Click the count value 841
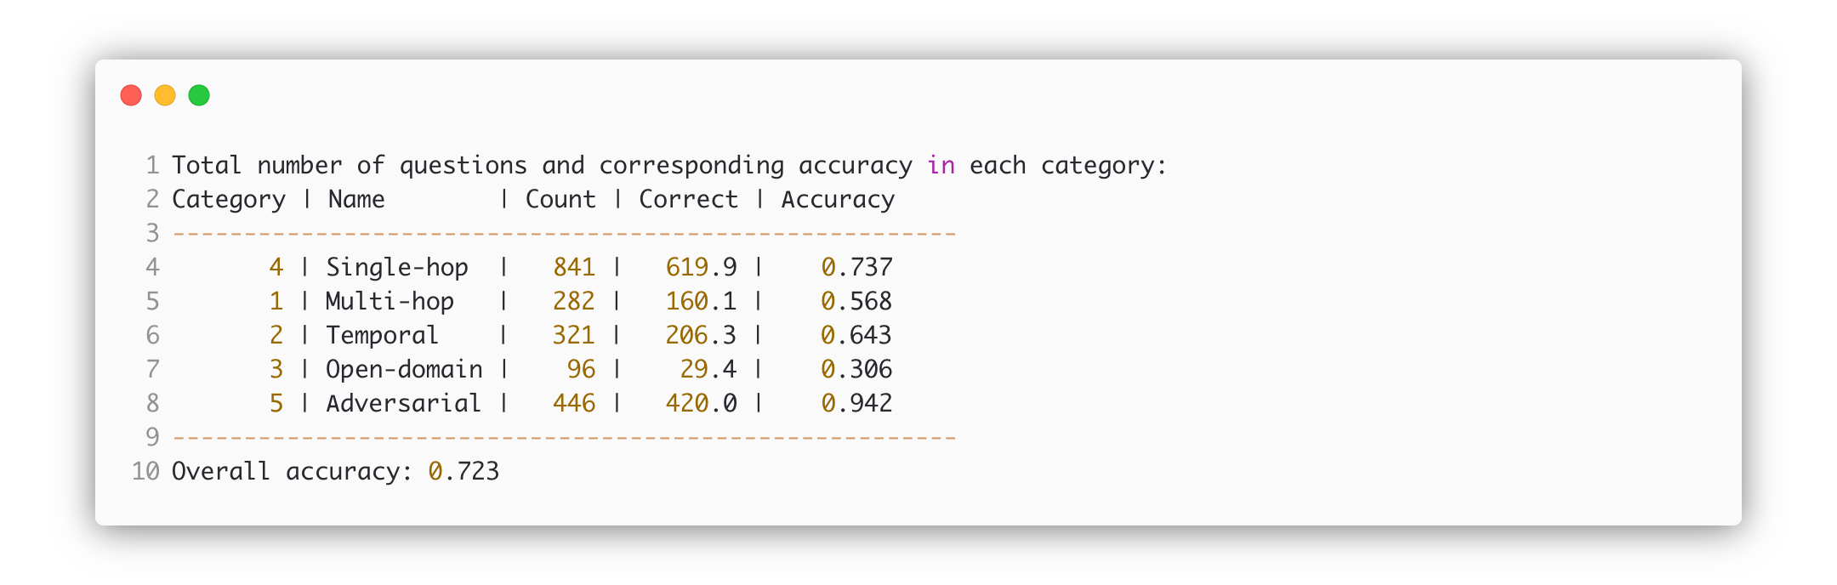The width and height of the screenshot is (1837, 585). [574, 267]
